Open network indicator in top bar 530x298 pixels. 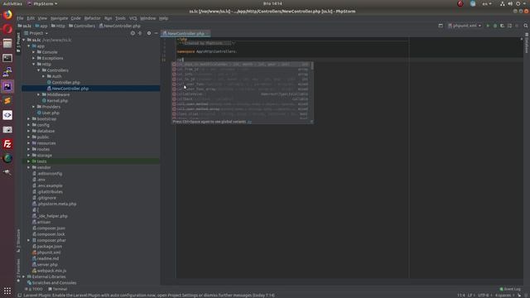pyautogui.click(x=503, y=3)
